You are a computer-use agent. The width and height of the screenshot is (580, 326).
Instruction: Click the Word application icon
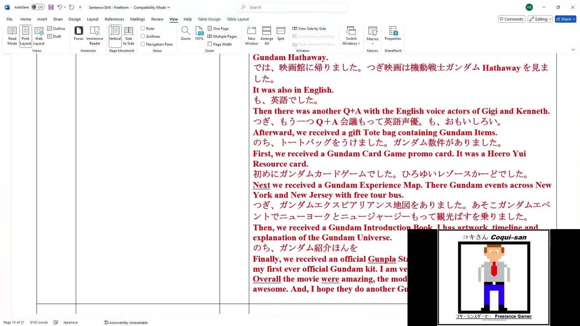[x=7, y=7]
